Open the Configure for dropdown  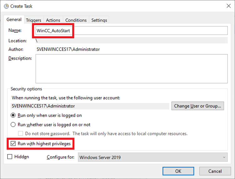(153, 157)
